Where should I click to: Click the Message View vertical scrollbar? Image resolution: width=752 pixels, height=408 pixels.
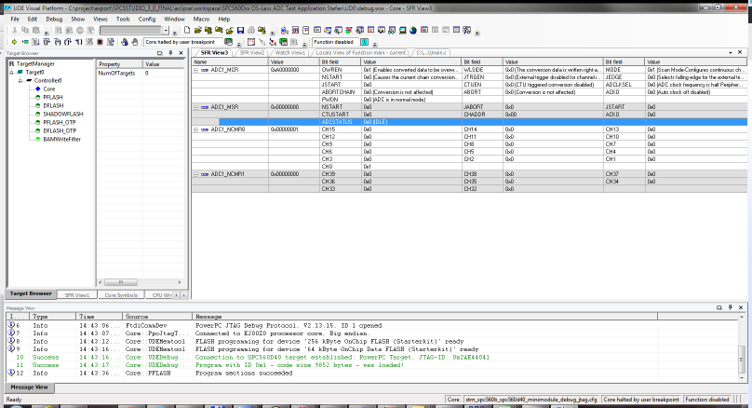742,349
